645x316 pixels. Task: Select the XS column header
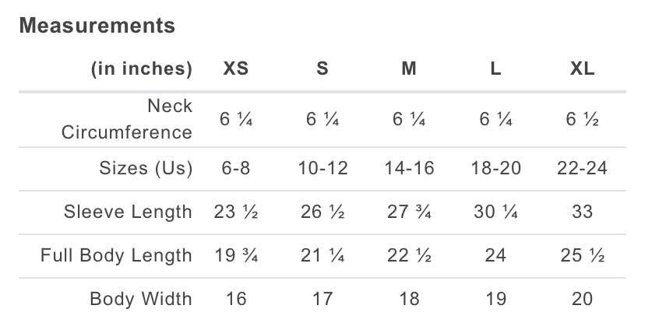pos(236,68)
